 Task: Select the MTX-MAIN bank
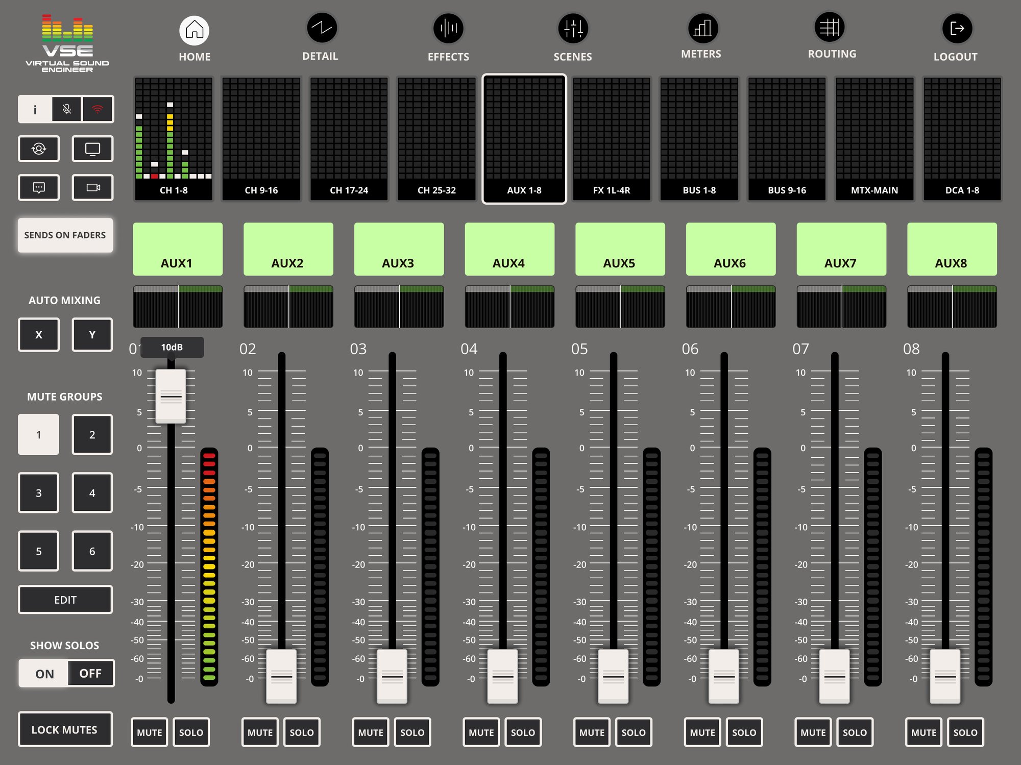point(874,139)
